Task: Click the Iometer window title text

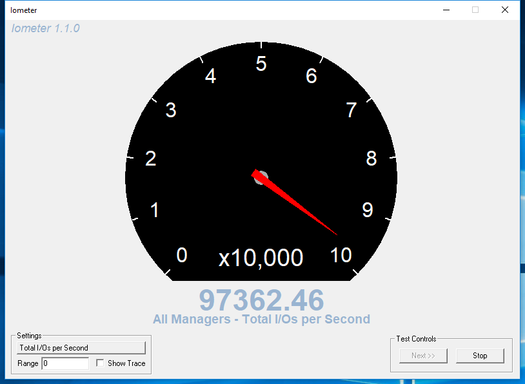Action: pyautogui.click(x=23, y=10)
